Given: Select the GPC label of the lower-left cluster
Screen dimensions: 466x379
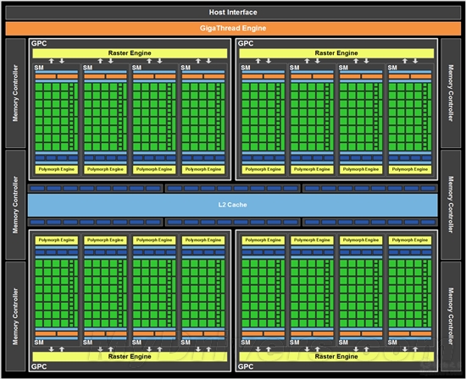Looking at the screenshot, I should [39, 366].
